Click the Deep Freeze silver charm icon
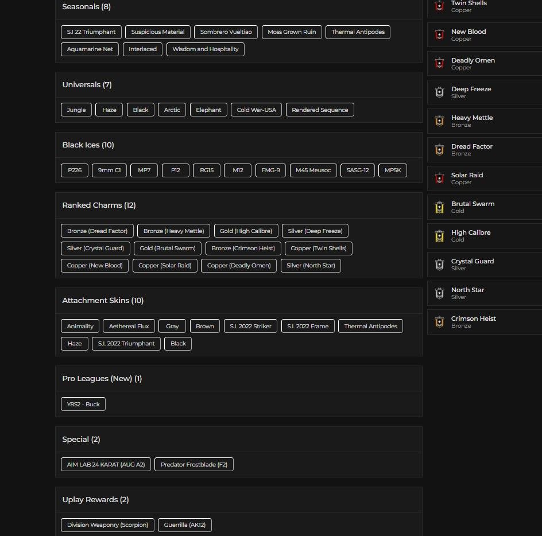Viewport: 542px width, 536px height. (439, 92)
